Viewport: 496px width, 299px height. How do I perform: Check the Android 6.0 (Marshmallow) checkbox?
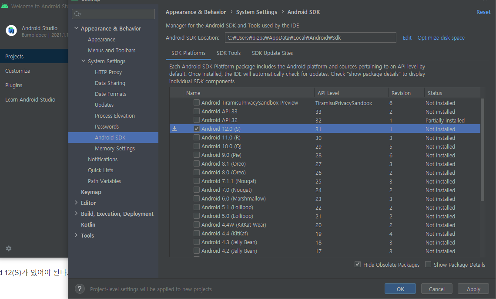[x=196, y=198]
